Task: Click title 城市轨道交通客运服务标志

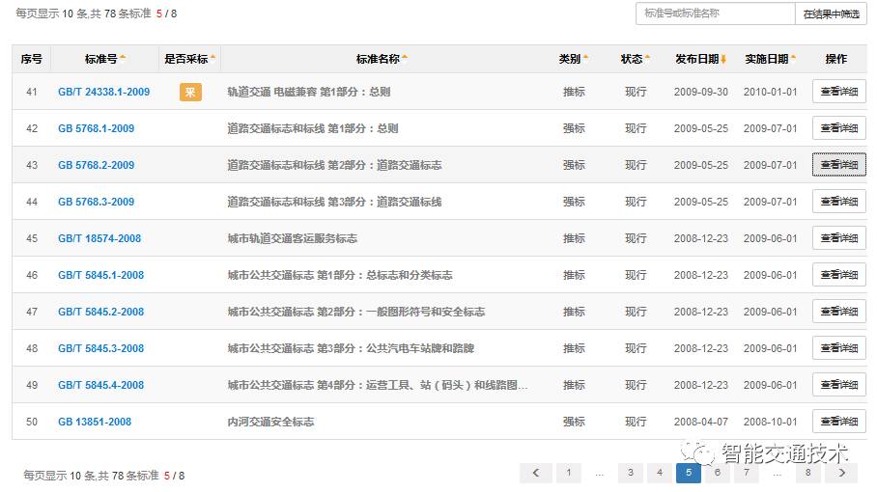Action: point(292,238)
